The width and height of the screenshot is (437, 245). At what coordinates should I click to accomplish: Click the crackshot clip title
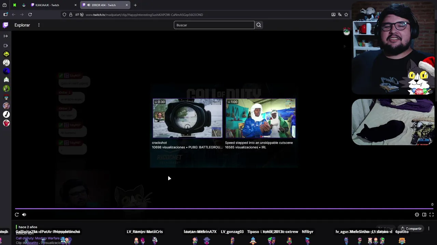point(159,143)
